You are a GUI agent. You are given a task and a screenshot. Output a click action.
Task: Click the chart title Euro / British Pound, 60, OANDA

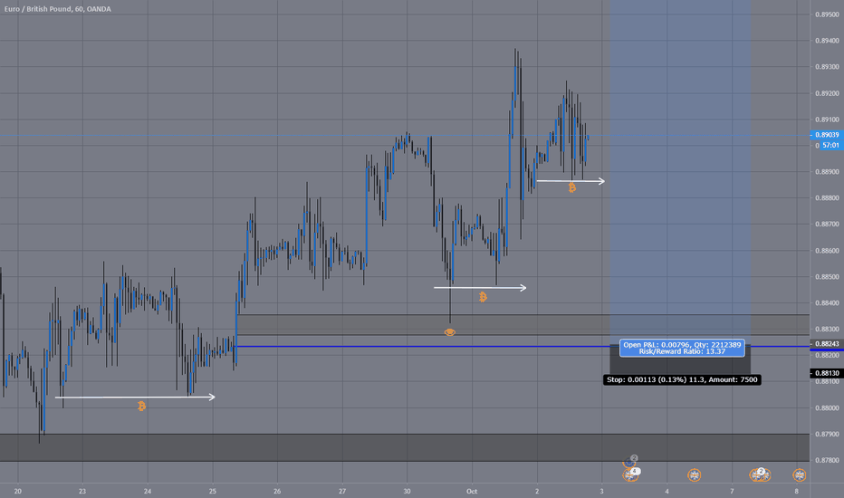58,9
